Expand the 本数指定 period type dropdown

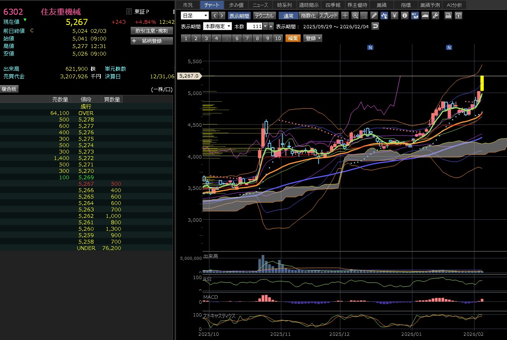click(217, 26)
